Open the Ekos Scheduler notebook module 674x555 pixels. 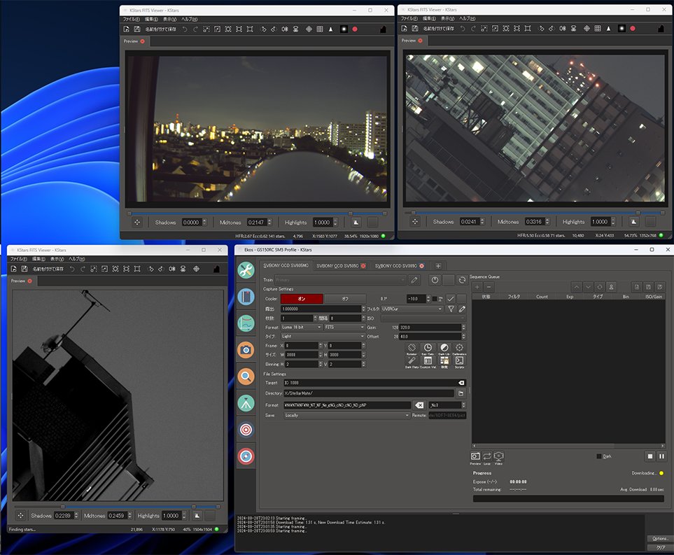(246, 297)
